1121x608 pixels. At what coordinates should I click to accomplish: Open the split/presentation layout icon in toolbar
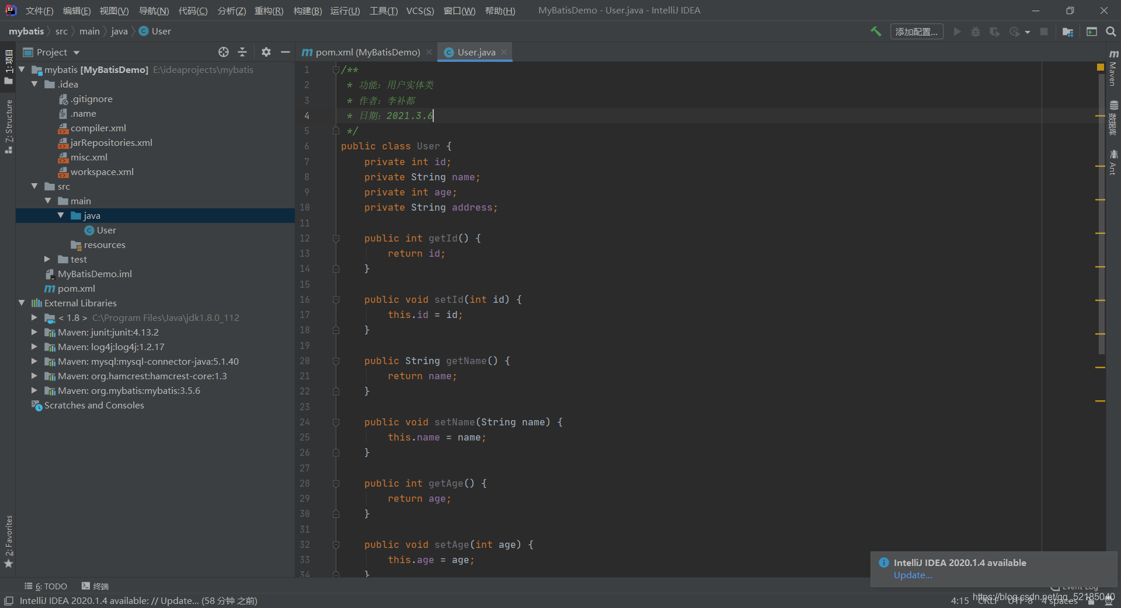coord(1092,32)
